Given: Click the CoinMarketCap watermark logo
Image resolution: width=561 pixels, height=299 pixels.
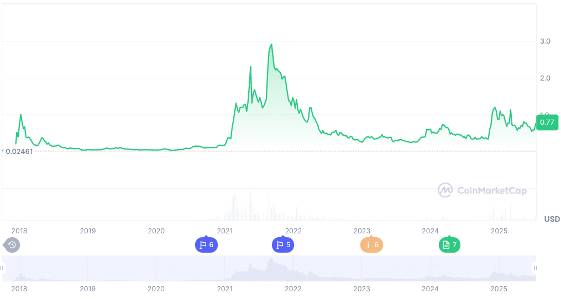Looking at the screenshot, I should (483, 191).
